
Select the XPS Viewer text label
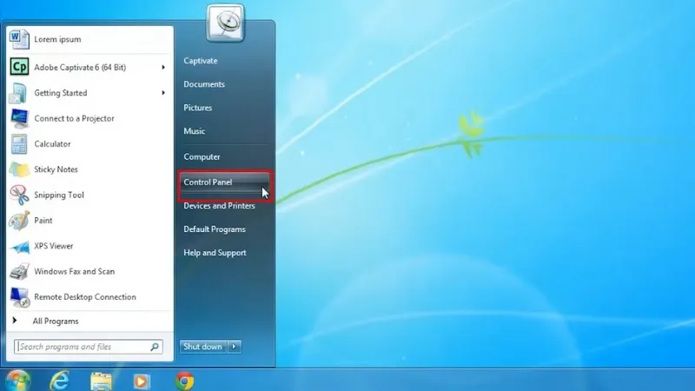click(54, 246)
